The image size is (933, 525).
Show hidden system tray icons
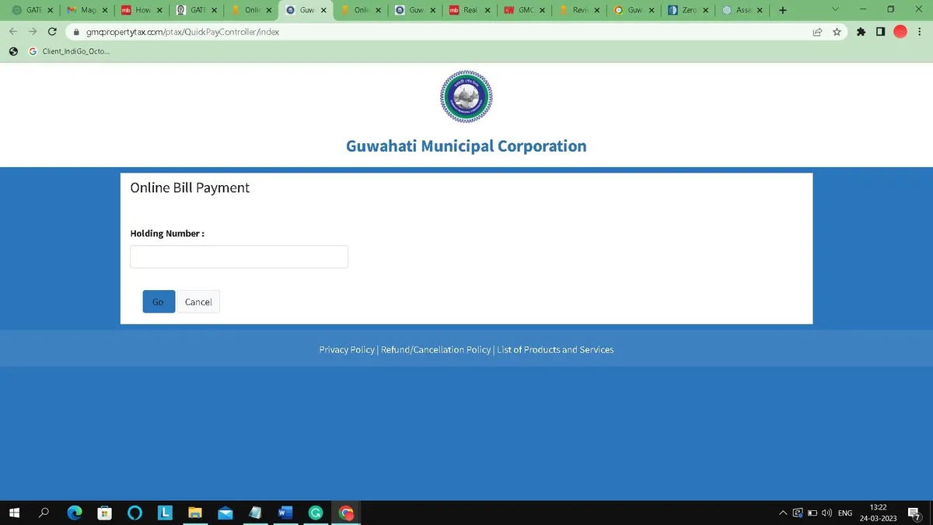tap(782, 513)
